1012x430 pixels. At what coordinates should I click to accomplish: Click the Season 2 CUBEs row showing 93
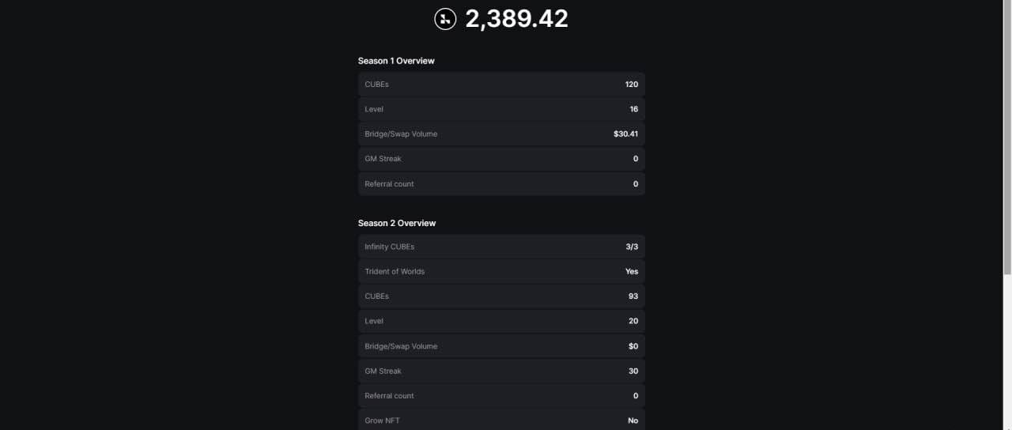(x=501, y=296)
